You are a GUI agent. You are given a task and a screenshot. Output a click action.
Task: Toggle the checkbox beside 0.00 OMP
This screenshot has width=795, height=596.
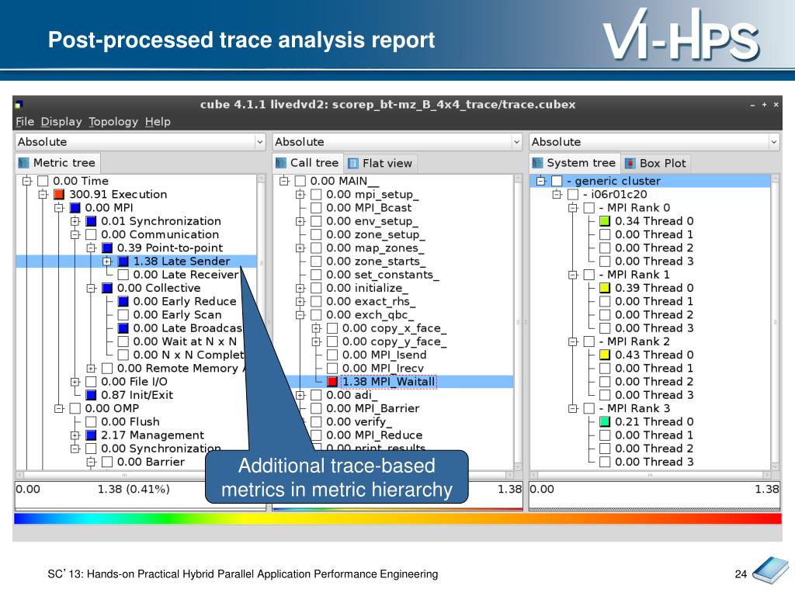75,408
